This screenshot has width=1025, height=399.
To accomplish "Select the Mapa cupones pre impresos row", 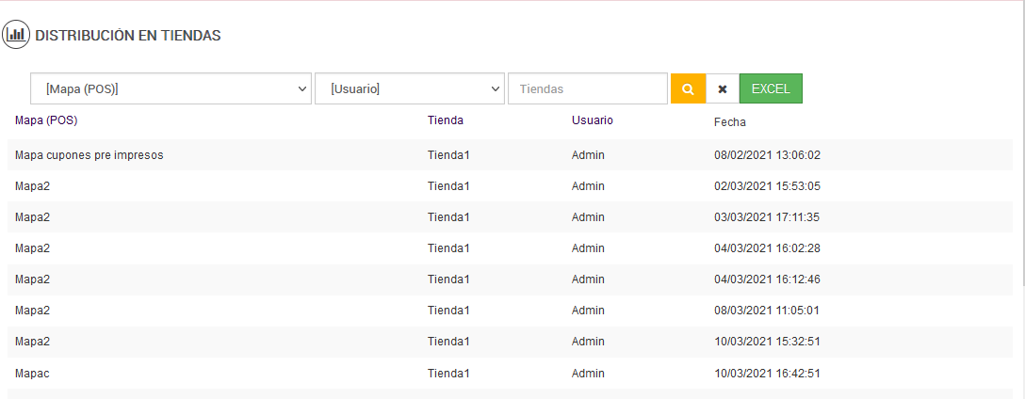I will 89,155.
